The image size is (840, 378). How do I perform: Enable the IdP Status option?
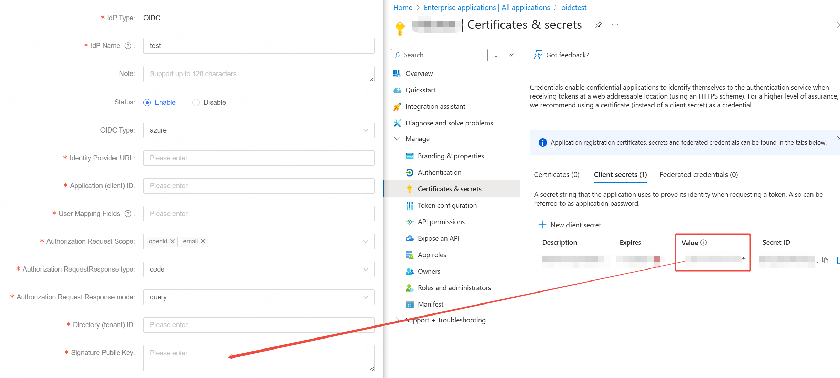pyautogui.click(x=147, y=102)
